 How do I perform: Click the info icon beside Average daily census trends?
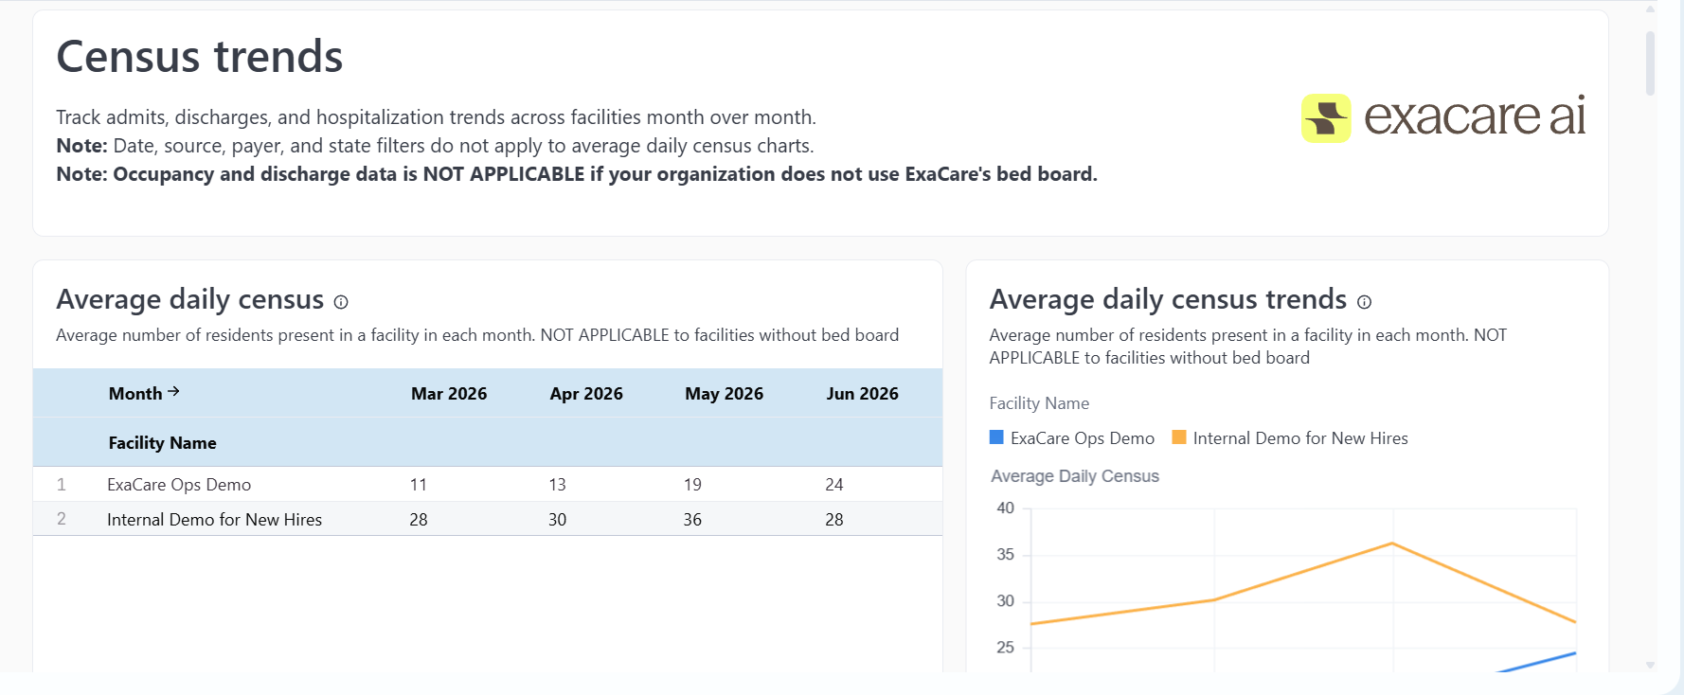1364,302
